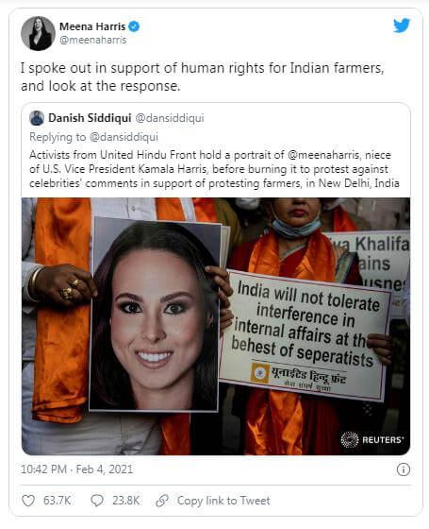The image size is (429, 529).
Task: Open Danish Siddiqui's small avatar
Action: 37,118
